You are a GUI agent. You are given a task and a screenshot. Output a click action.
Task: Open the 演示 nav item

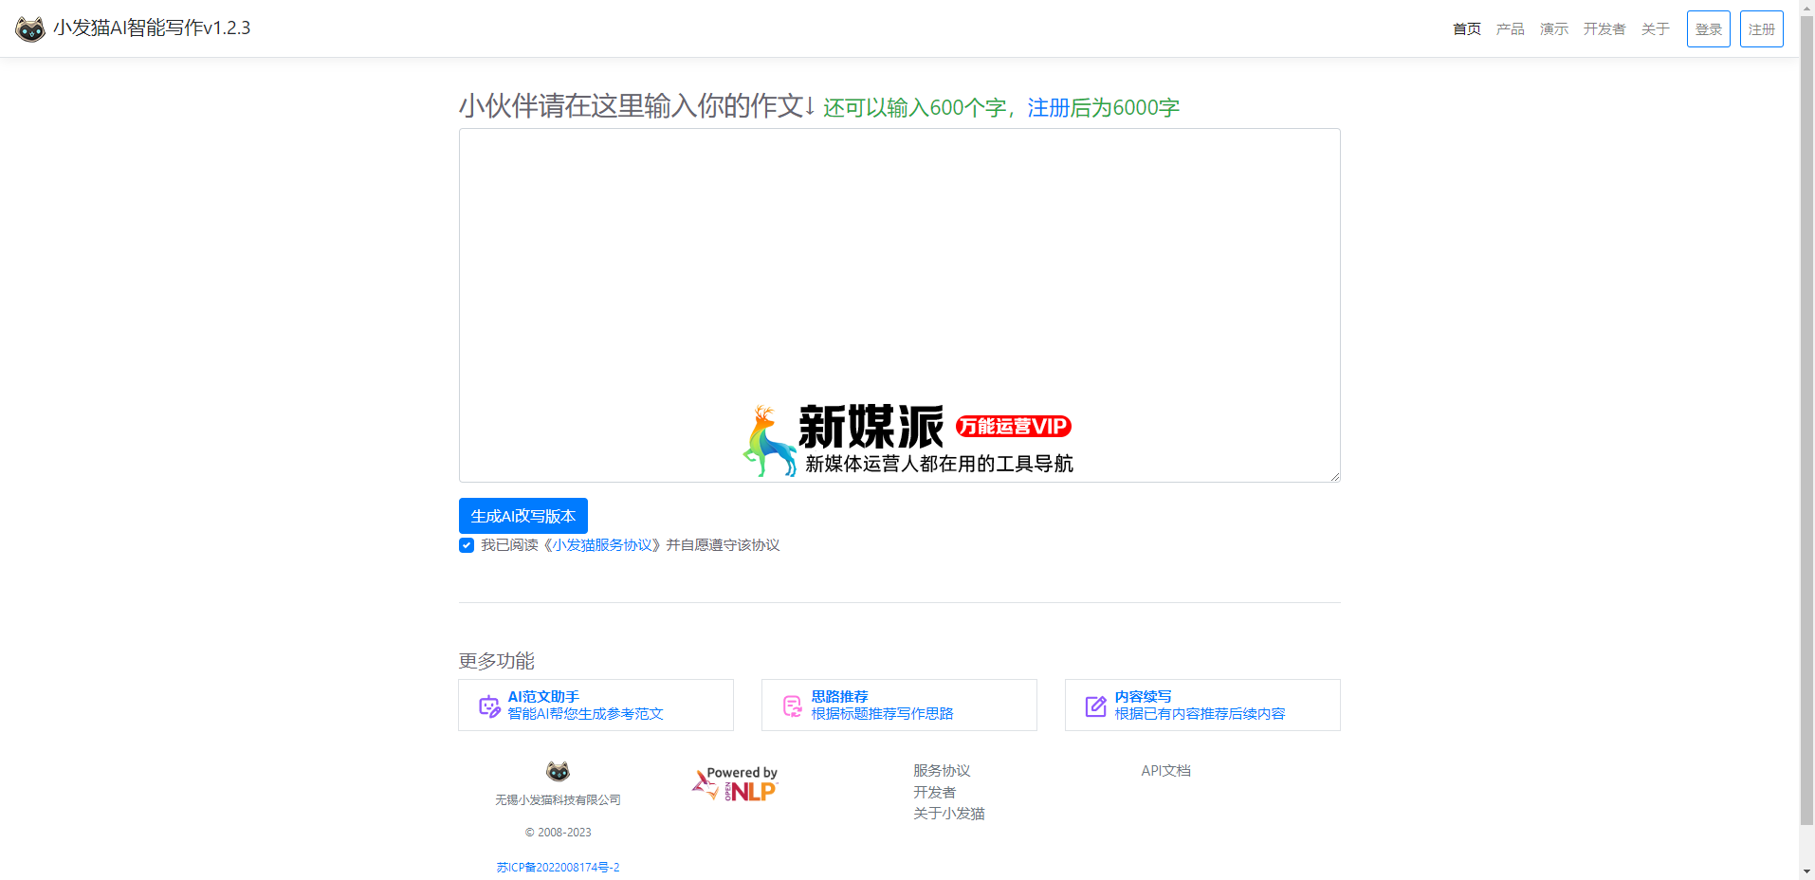click(x=1554, y=29)
